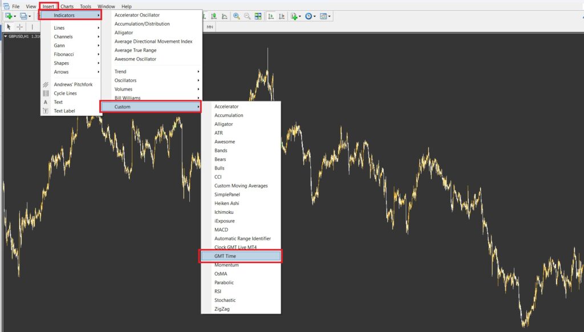Screen dimensions: 584x332
Task: Select the ZigZag custom indicator
Action: (x=222, y=309)
